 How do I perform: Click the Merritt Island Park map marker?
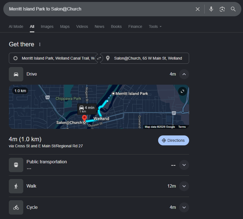(x=113, y=94)
